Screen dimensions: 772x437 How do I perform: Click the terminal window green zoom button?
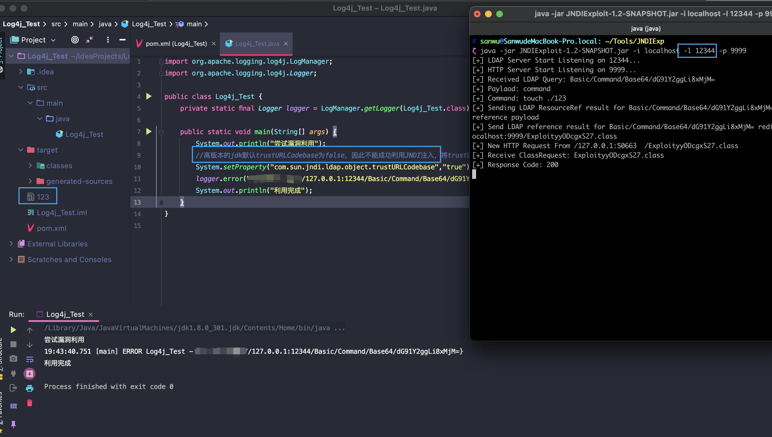point(500,14)
